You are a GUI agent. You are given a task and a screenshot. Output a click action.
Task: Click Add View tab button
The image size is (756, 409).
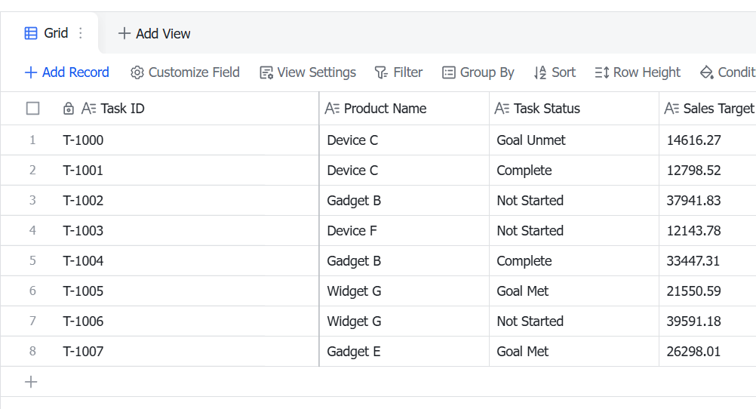pos(154,33)
